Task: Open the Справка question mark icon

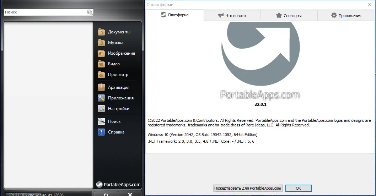Action: [101, 132]
